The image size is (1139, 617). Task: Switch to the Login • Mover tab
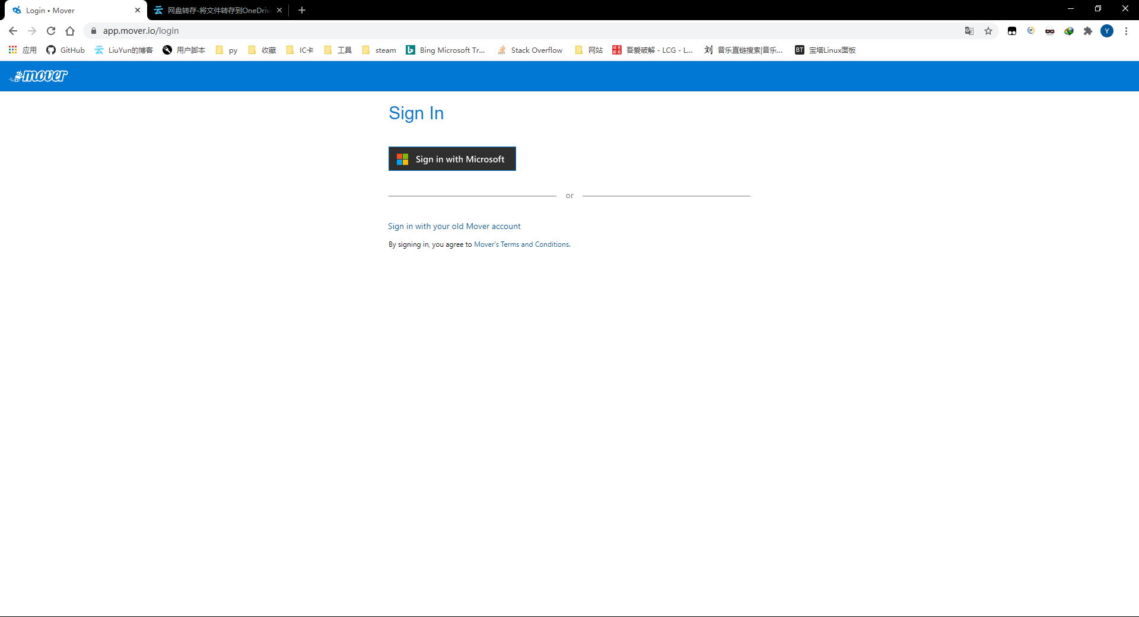click(x=75, y=10)
